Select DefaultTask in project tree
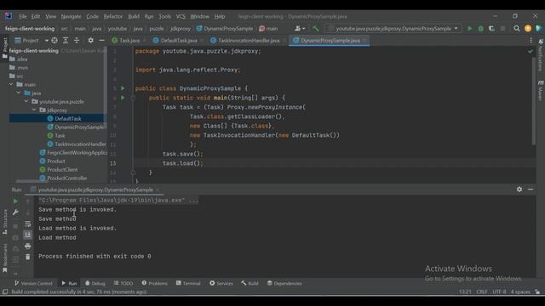 [68, 119]
